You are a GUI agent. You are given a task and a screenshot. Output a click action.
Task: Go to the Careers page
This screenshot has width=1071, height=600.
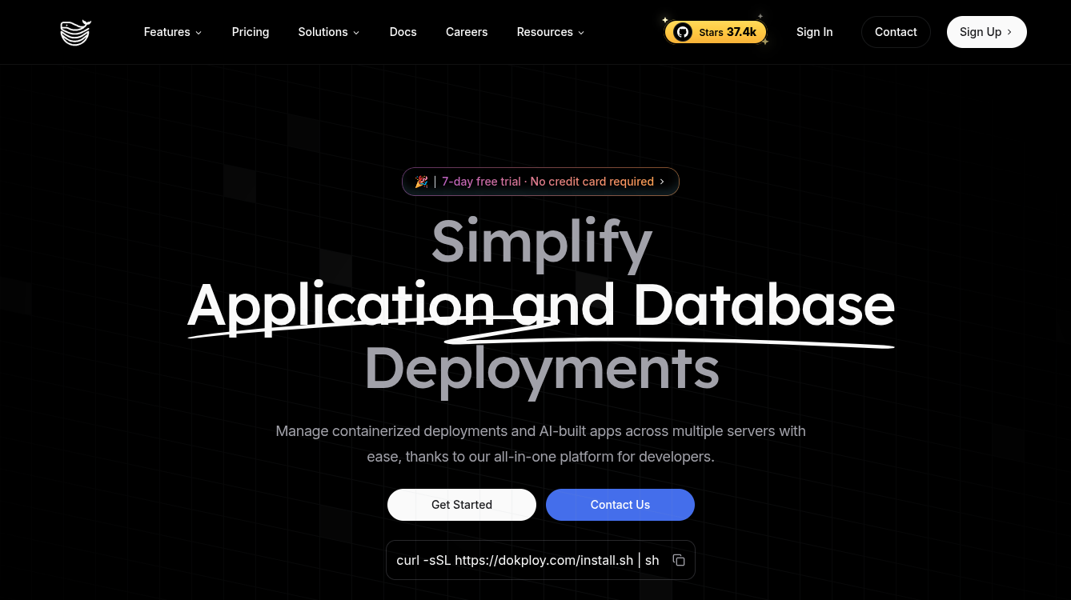click(467, 32)
